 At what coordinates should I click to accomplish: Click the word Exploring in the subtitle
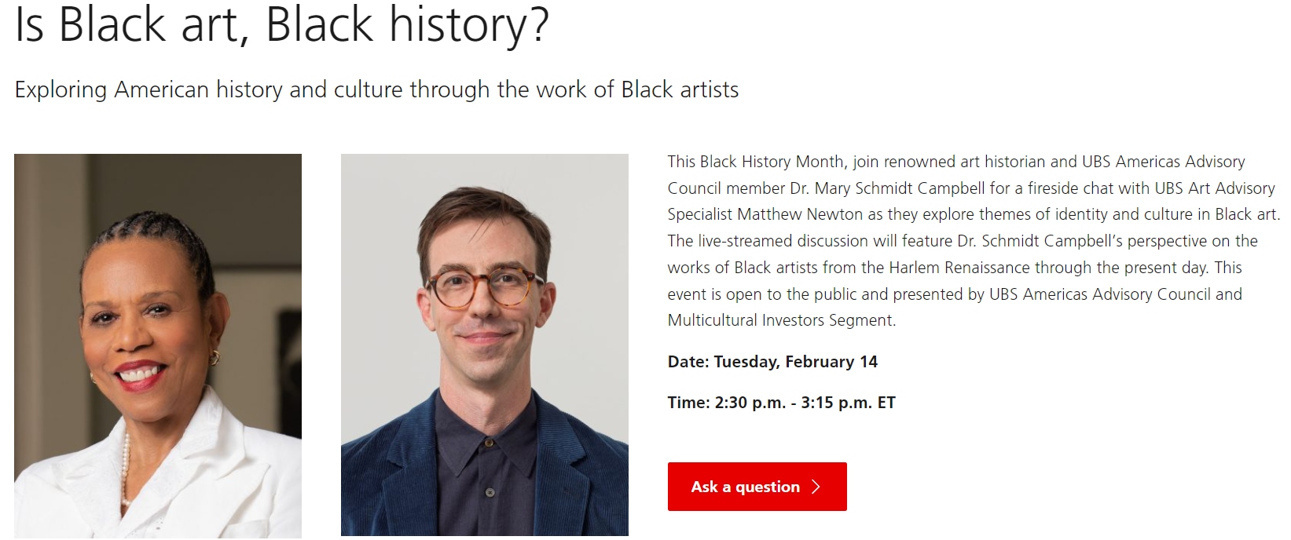point(61,90)
